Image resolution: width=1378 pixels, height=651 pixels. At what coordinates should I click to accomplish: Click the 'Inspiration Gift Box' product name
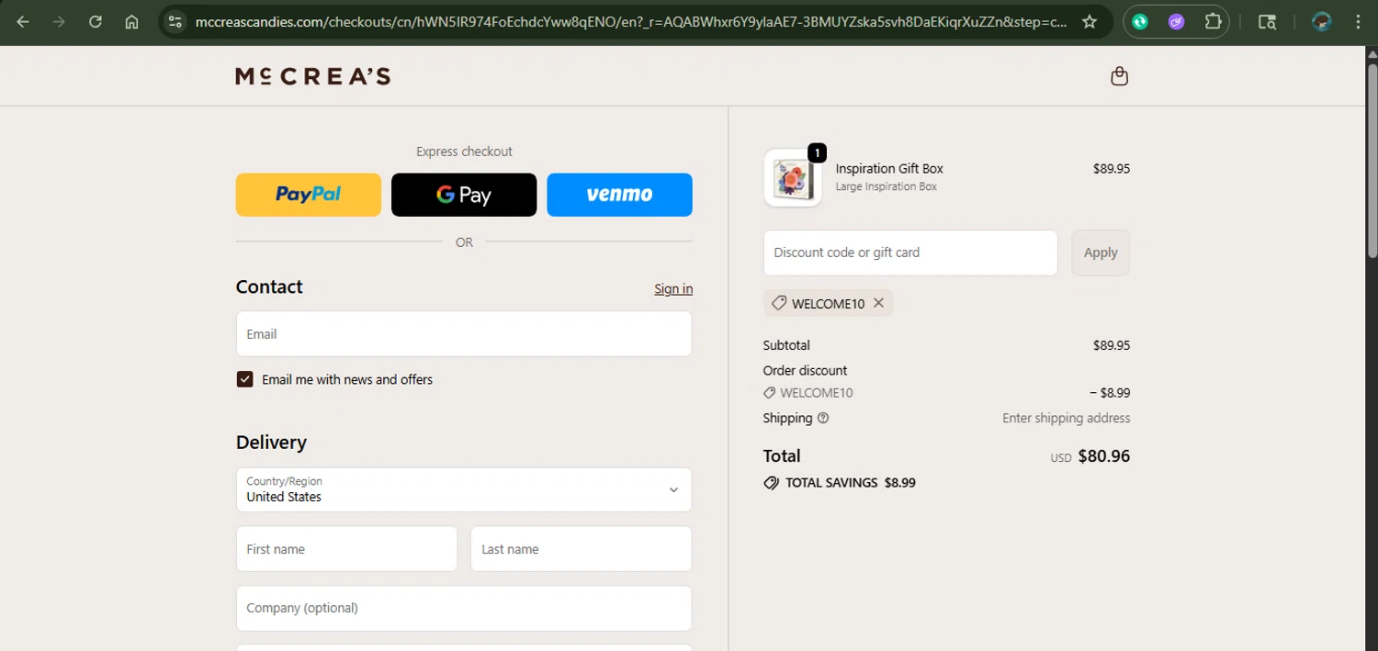coord(889,169)
